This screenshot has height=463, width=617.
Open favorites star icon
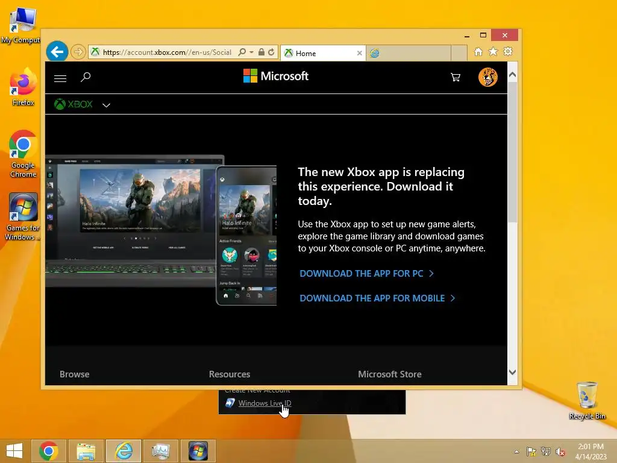pyautogui.click(x=493, y=52)
